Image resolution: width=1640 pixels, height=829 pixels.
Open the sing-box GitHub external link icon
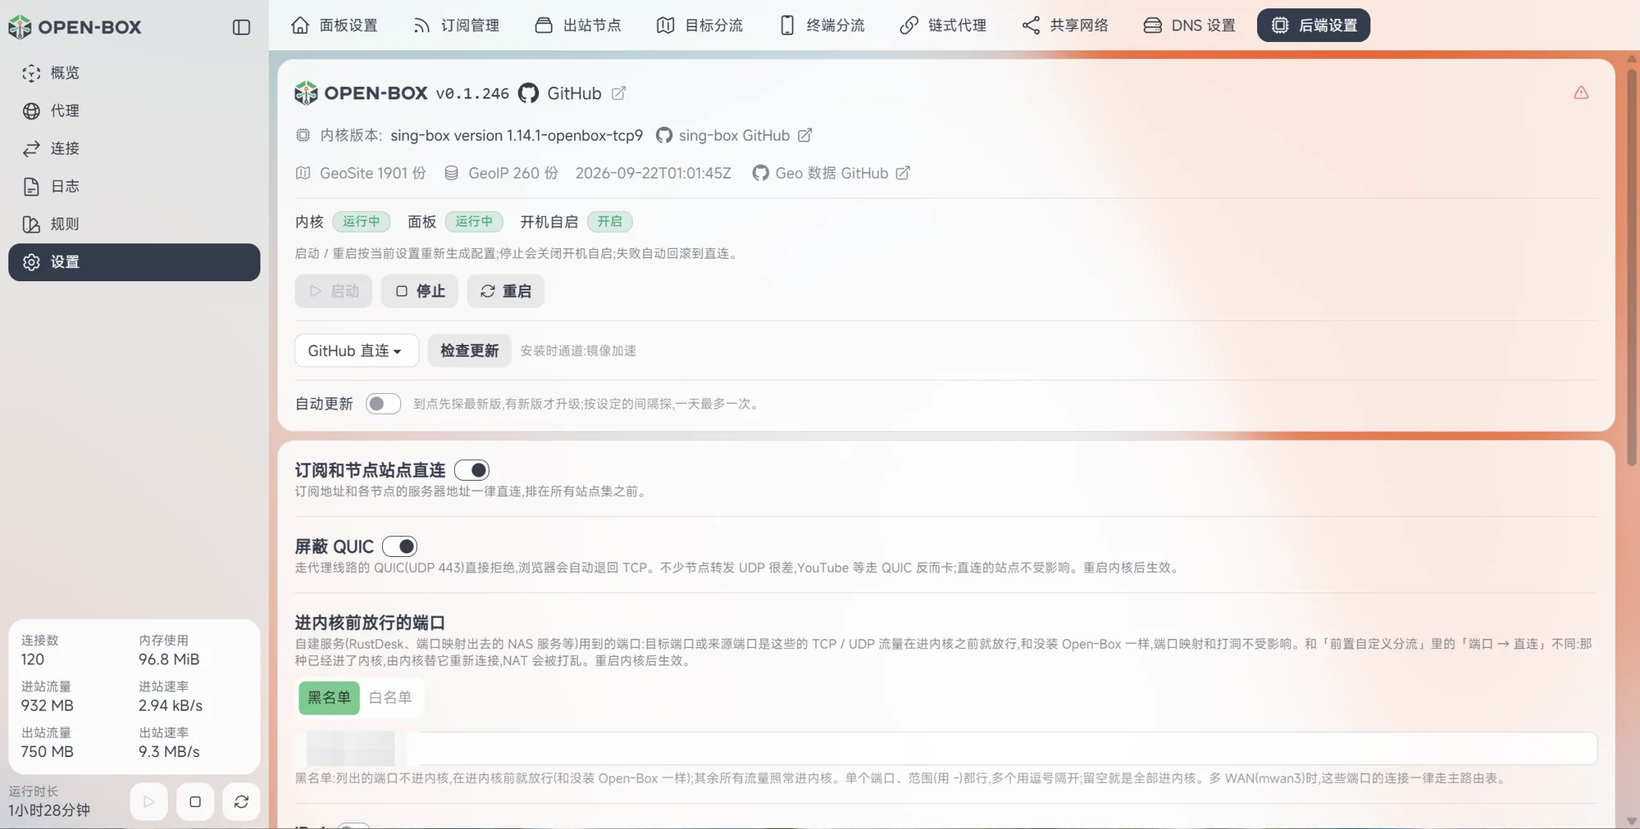pos(805,135)
